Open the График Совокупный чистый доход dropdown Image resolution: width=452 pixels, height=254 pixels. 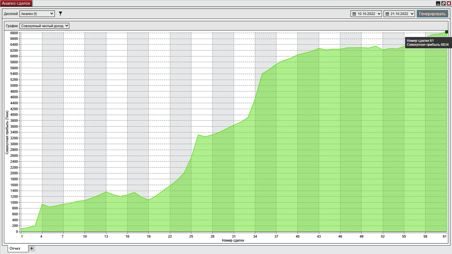point(44,26)
